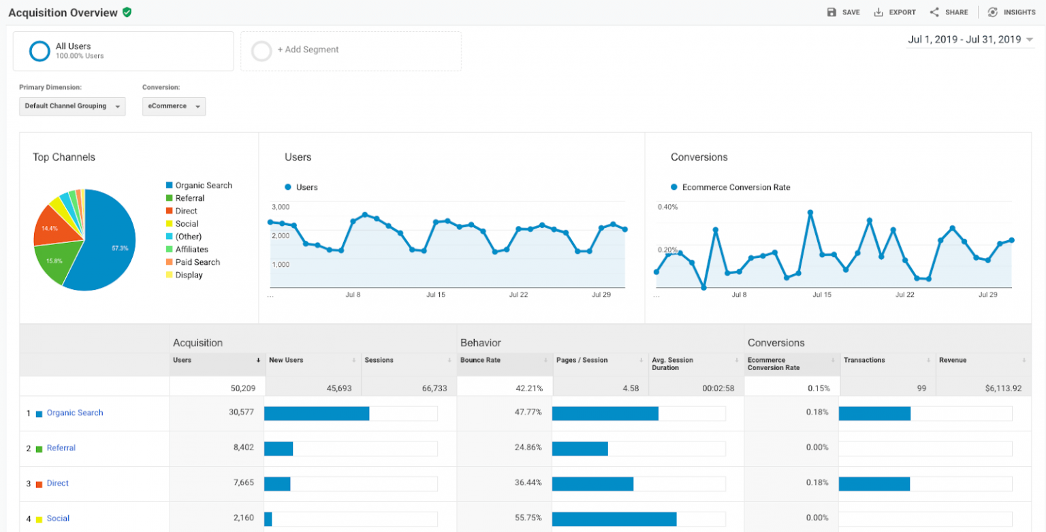
Task: Click the Share icon
Action: tap(934, 12)
